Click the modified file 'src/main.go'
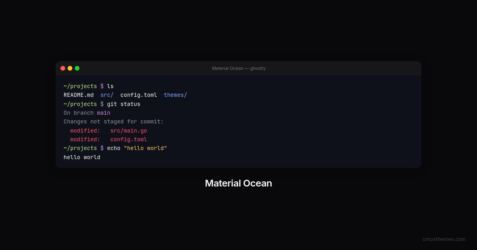The height and width of the screenshot is (250, 477). coord(129,131)
